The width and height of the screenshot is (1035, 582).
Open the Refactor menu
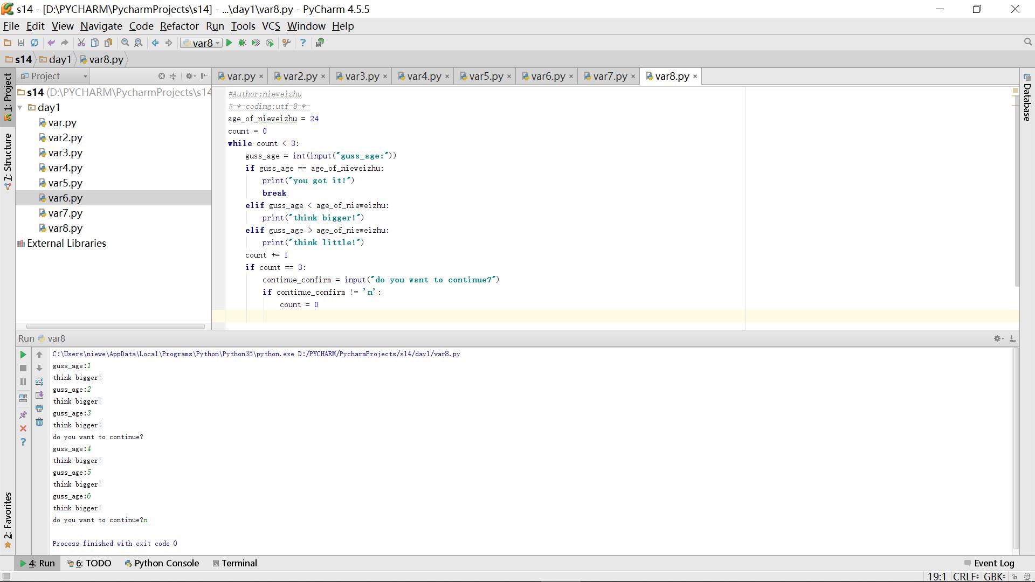[x=179, y=26]
